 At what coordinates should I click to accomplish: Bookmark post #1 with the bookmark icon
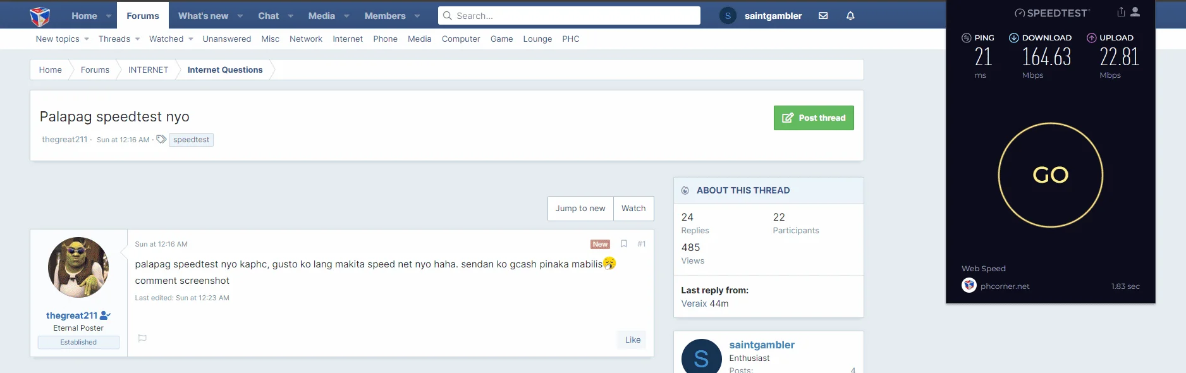pyautogui.click(x=623, y=244)
